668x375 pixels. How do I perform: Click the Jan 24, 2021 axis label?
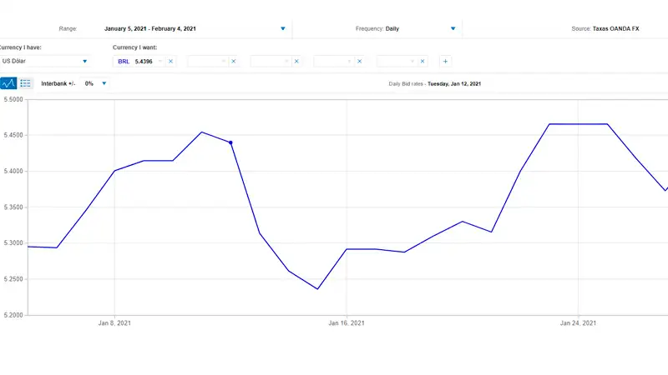(577, 322)
